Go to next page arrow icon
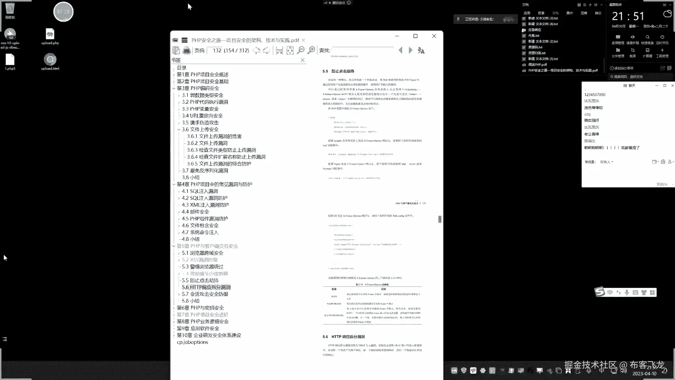The width and height of the screenshot is (675, 380). (x=266, y=51)
